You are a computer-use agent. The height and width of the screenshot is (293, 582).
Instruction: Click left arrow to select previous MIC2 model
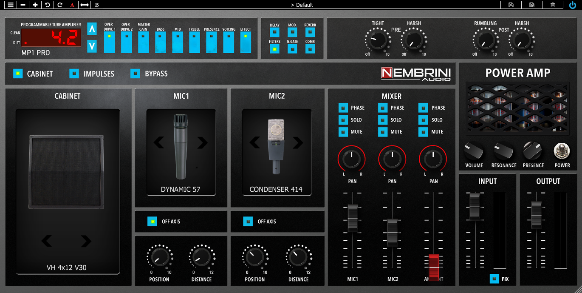click(254, 143)
